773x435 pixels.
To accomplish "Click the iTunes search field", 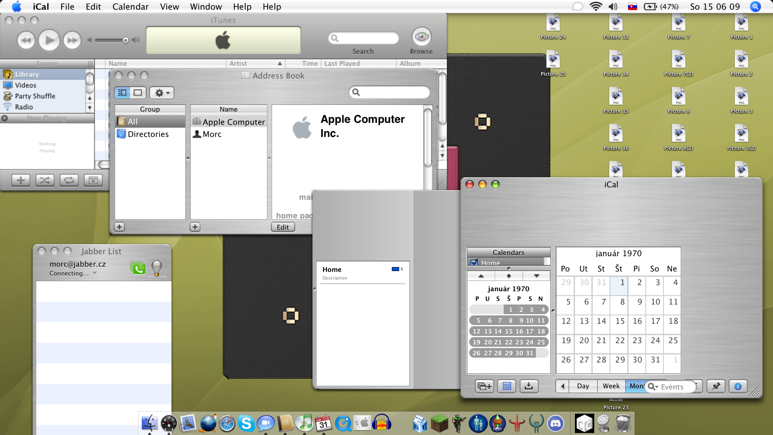I will click(x=364, y=38).
